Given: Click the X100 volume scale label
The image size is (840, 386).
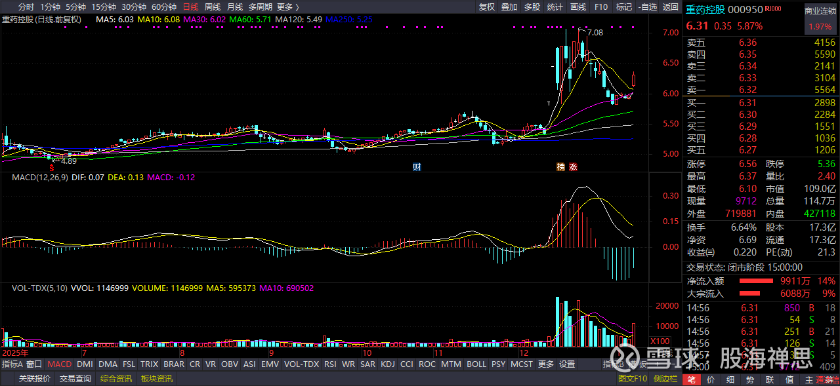Looking at the screenshot, I should click(658, 341).
